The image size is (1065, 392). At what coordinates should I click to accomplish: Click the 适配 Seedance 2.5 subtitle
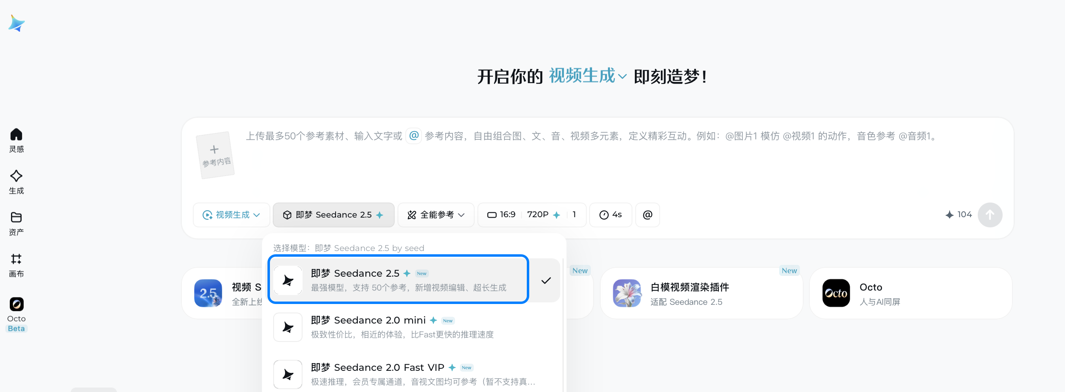[686, 302]
